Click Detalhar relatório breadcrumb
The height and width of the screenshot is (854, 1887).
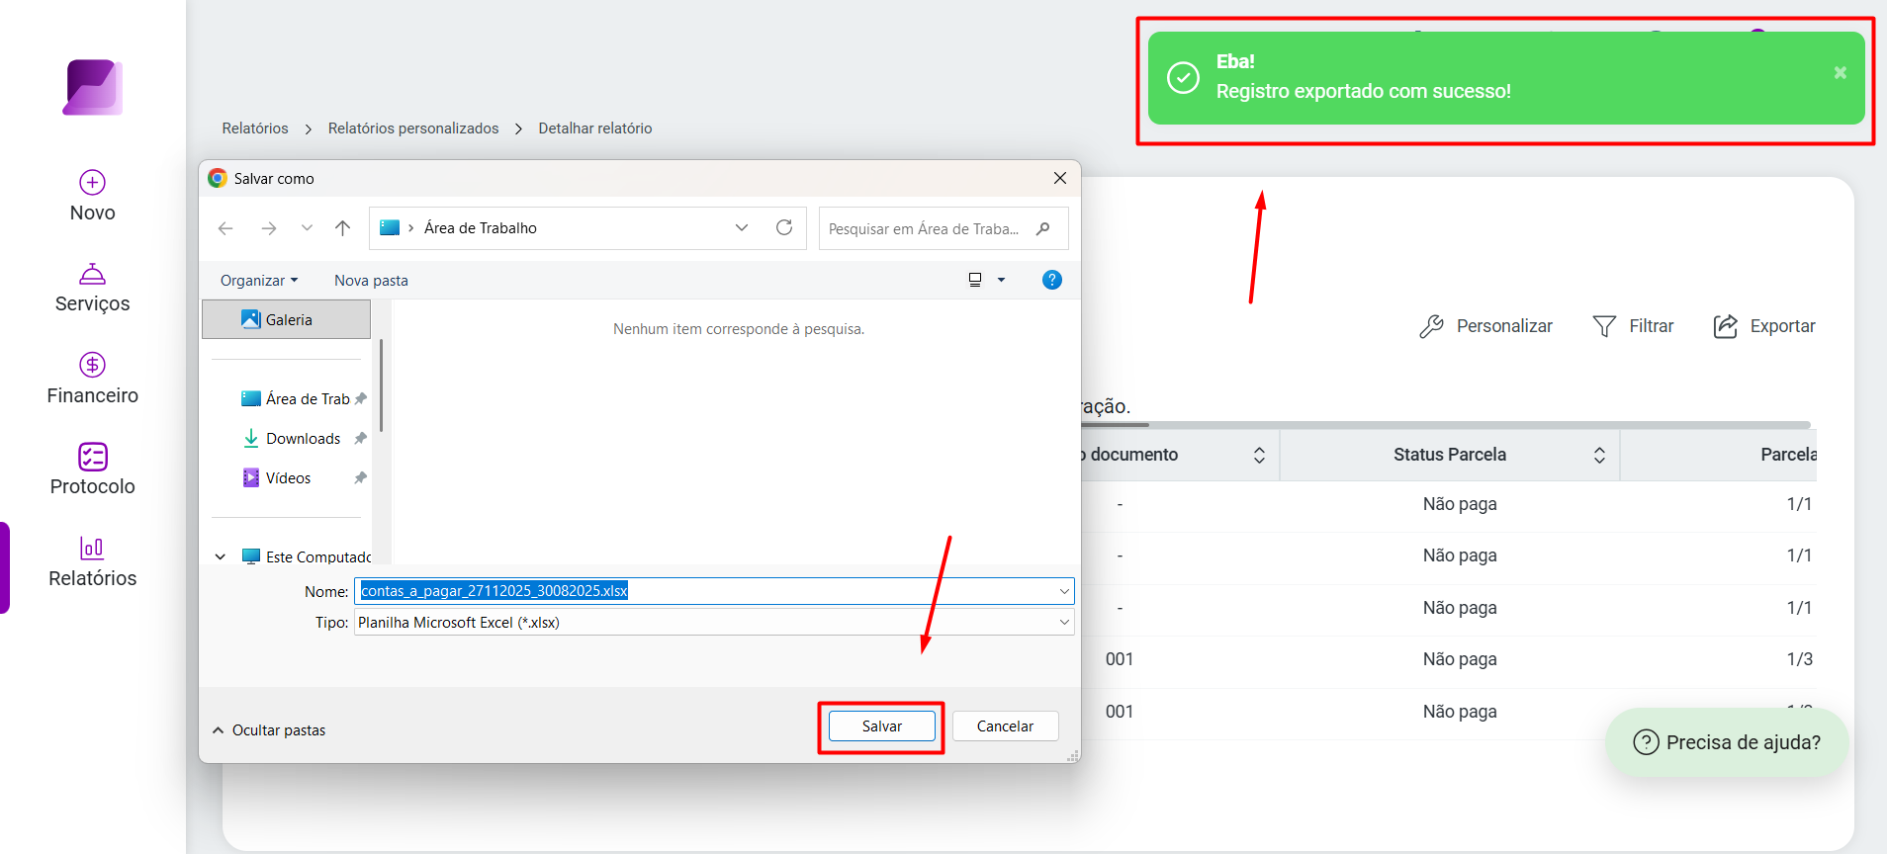[x=595, y=128]
